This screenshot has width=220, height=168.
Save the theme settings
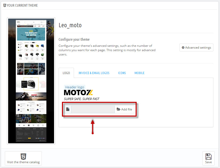[x=208, y=158]
